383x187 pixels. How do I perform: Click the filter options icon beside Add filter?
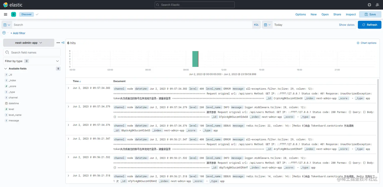[4, 33]
